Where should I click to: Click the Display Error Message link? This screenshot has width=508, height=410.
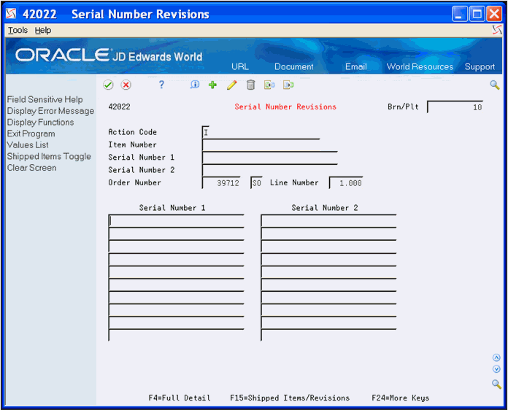click(x=50, y=111)
